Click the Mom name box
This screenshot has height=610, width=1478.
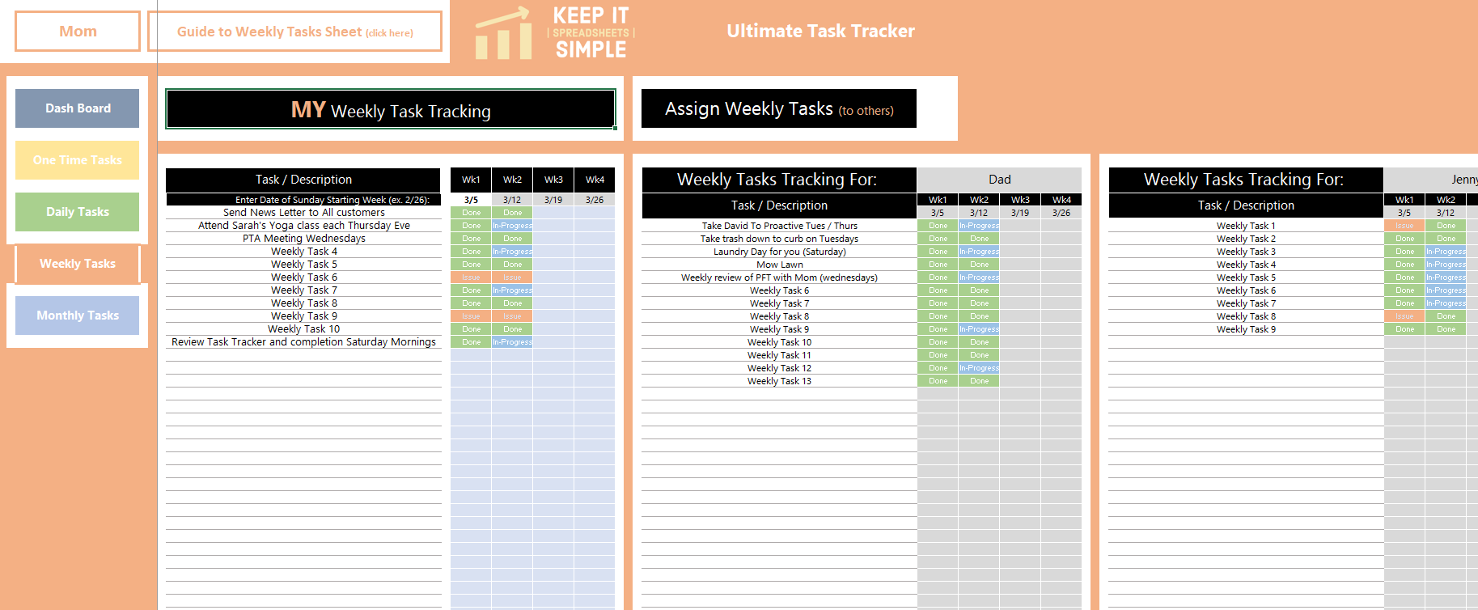point(78,32)
